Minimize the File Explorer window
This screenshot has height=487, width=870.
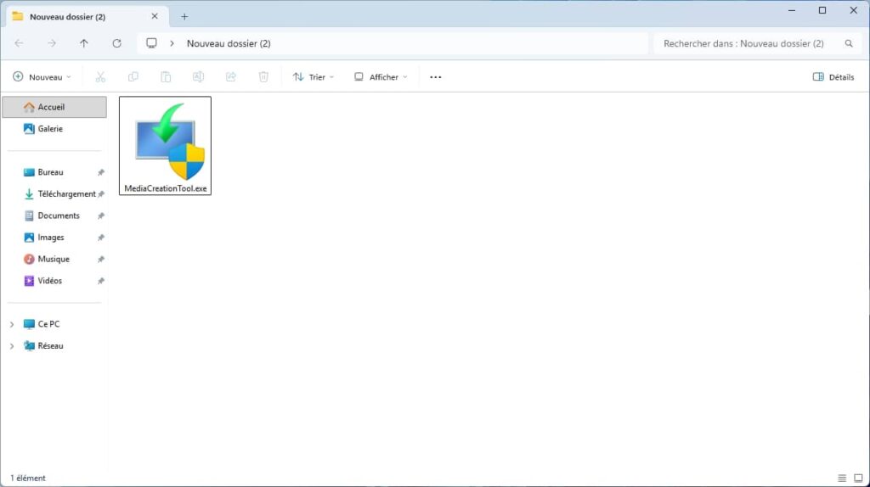792,10
